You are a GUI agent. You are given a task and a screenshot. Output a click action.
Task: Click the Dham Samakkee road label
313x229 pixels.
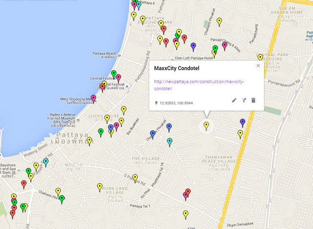240,224
